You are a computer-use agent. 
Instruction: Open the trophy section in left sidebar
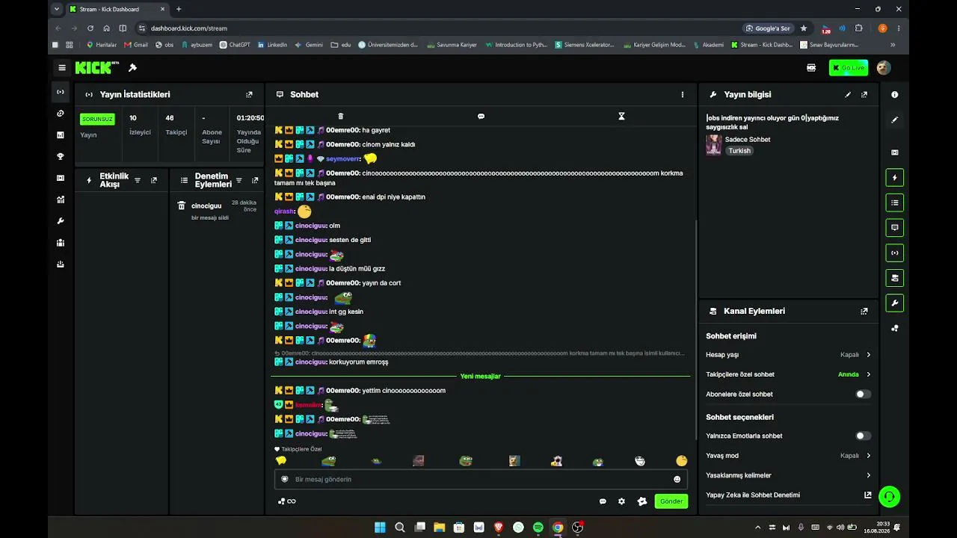click(x=61, y=157)
